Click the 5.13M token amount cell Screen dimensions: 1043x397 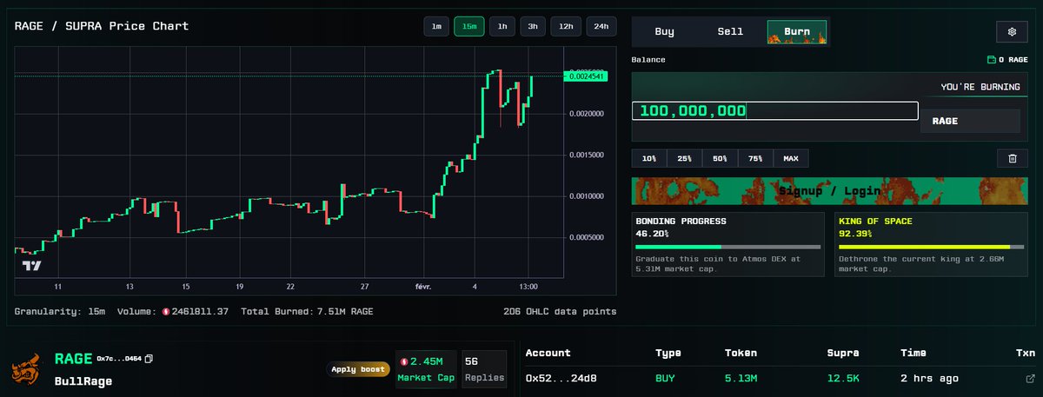(741, 379)
